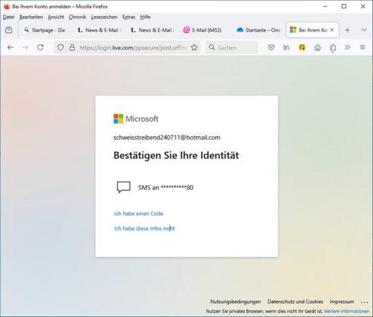Screen dimensions: 373x317
Task: Show more tools overflow chevron
Action: tap(348, 48)
